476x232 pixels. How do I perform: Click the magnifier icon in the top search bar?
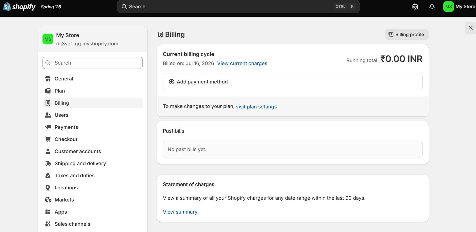tap(124, 7)
